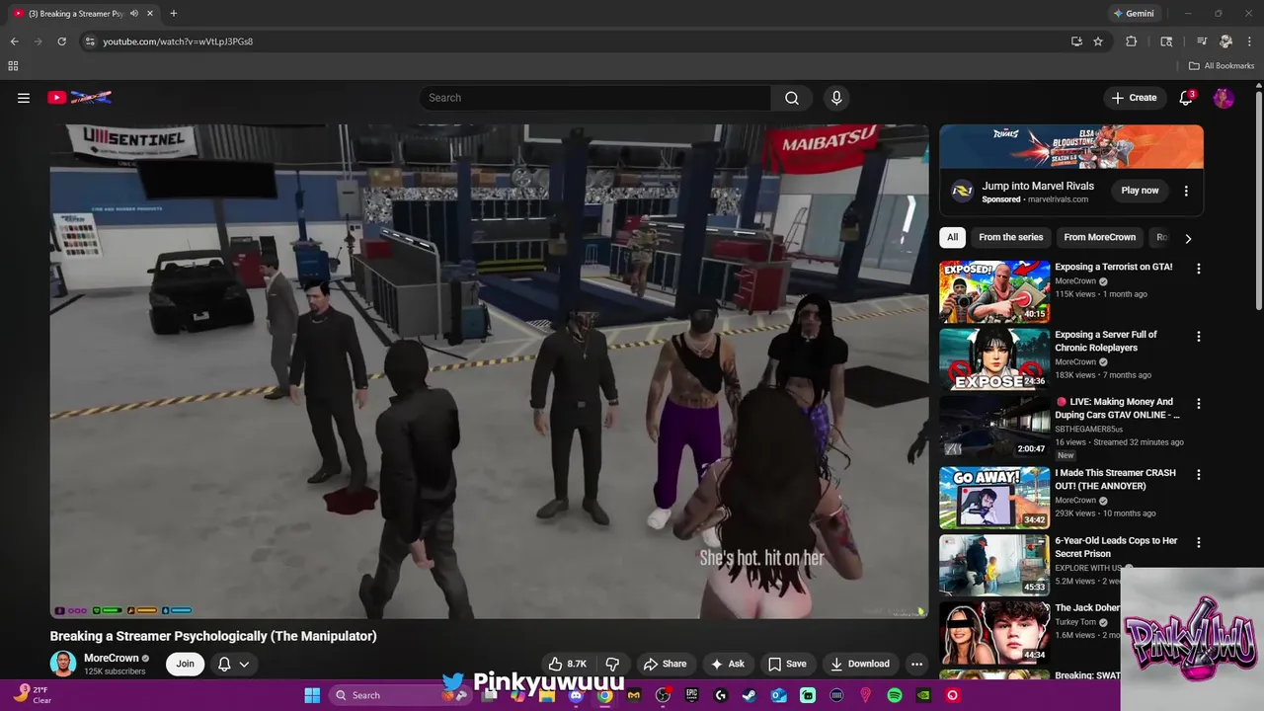
Task: Save the video to playlist
Action: coord(788,664)
